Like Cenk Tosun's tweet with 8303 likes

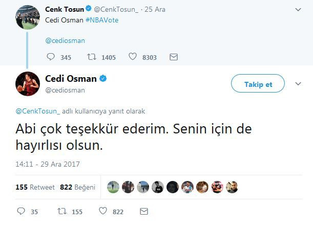click(133, 57)
